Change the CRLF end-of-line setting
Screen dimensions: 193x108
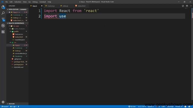coord(163,107)
